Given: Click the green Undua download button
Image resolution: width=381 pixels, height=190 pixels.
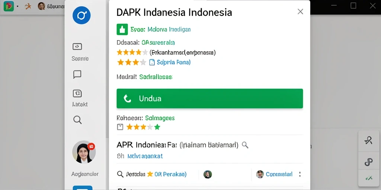Looking at the screenshot, I should coord(210,98).
